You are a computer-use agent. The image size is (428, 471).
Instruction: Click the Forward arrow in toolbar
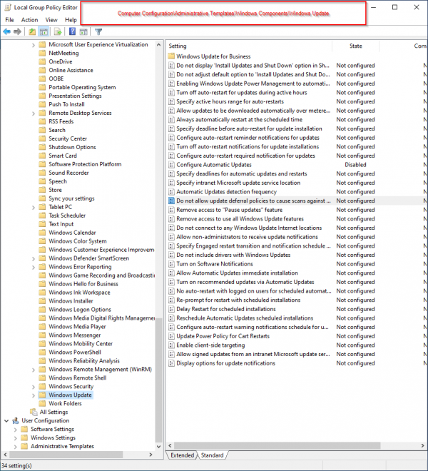[x=18, y=31]
